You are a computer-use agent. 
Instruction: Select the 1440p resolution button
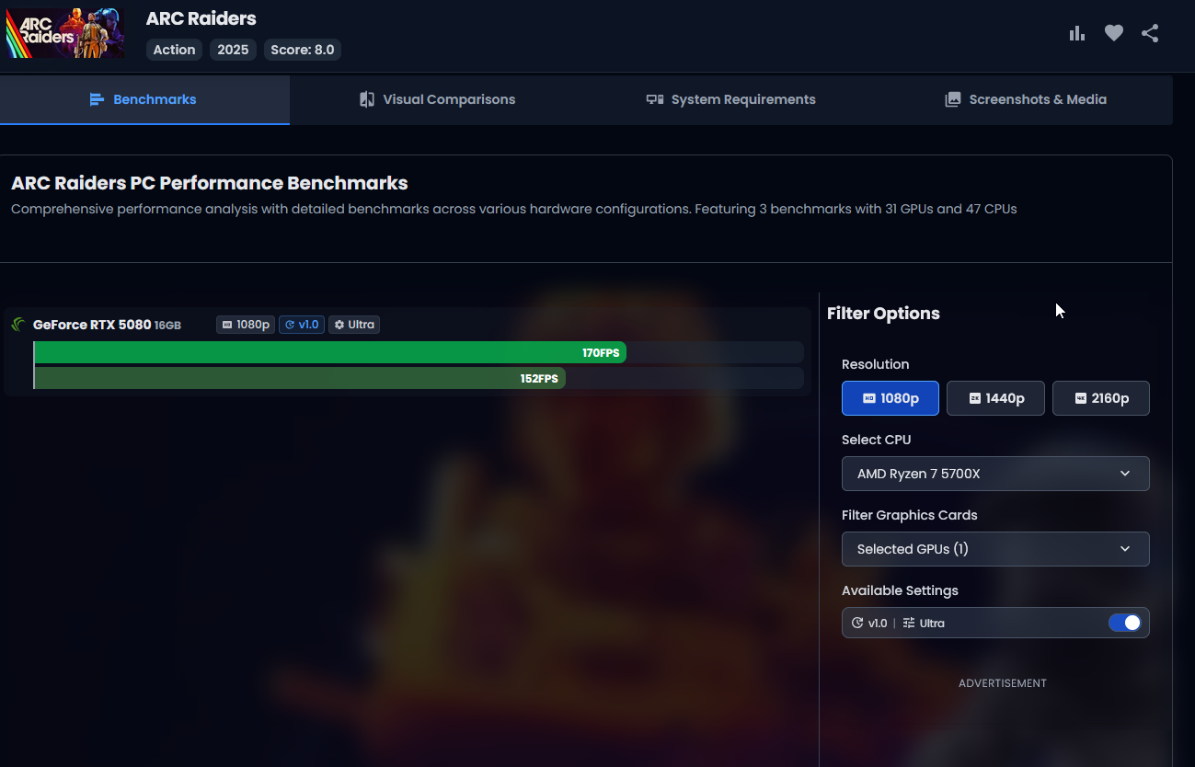click(x=995, y=398)
